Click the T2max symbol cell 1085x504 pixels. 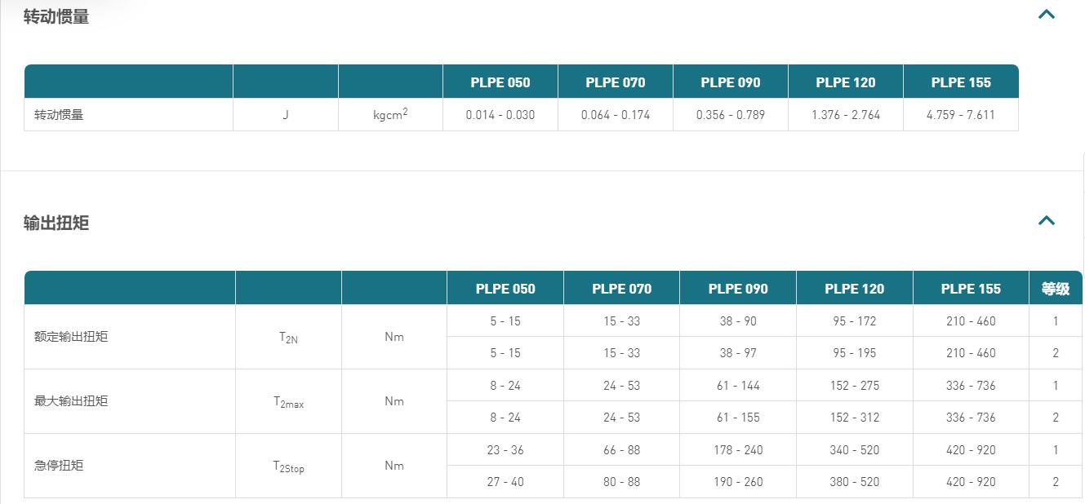pos(288,401)
